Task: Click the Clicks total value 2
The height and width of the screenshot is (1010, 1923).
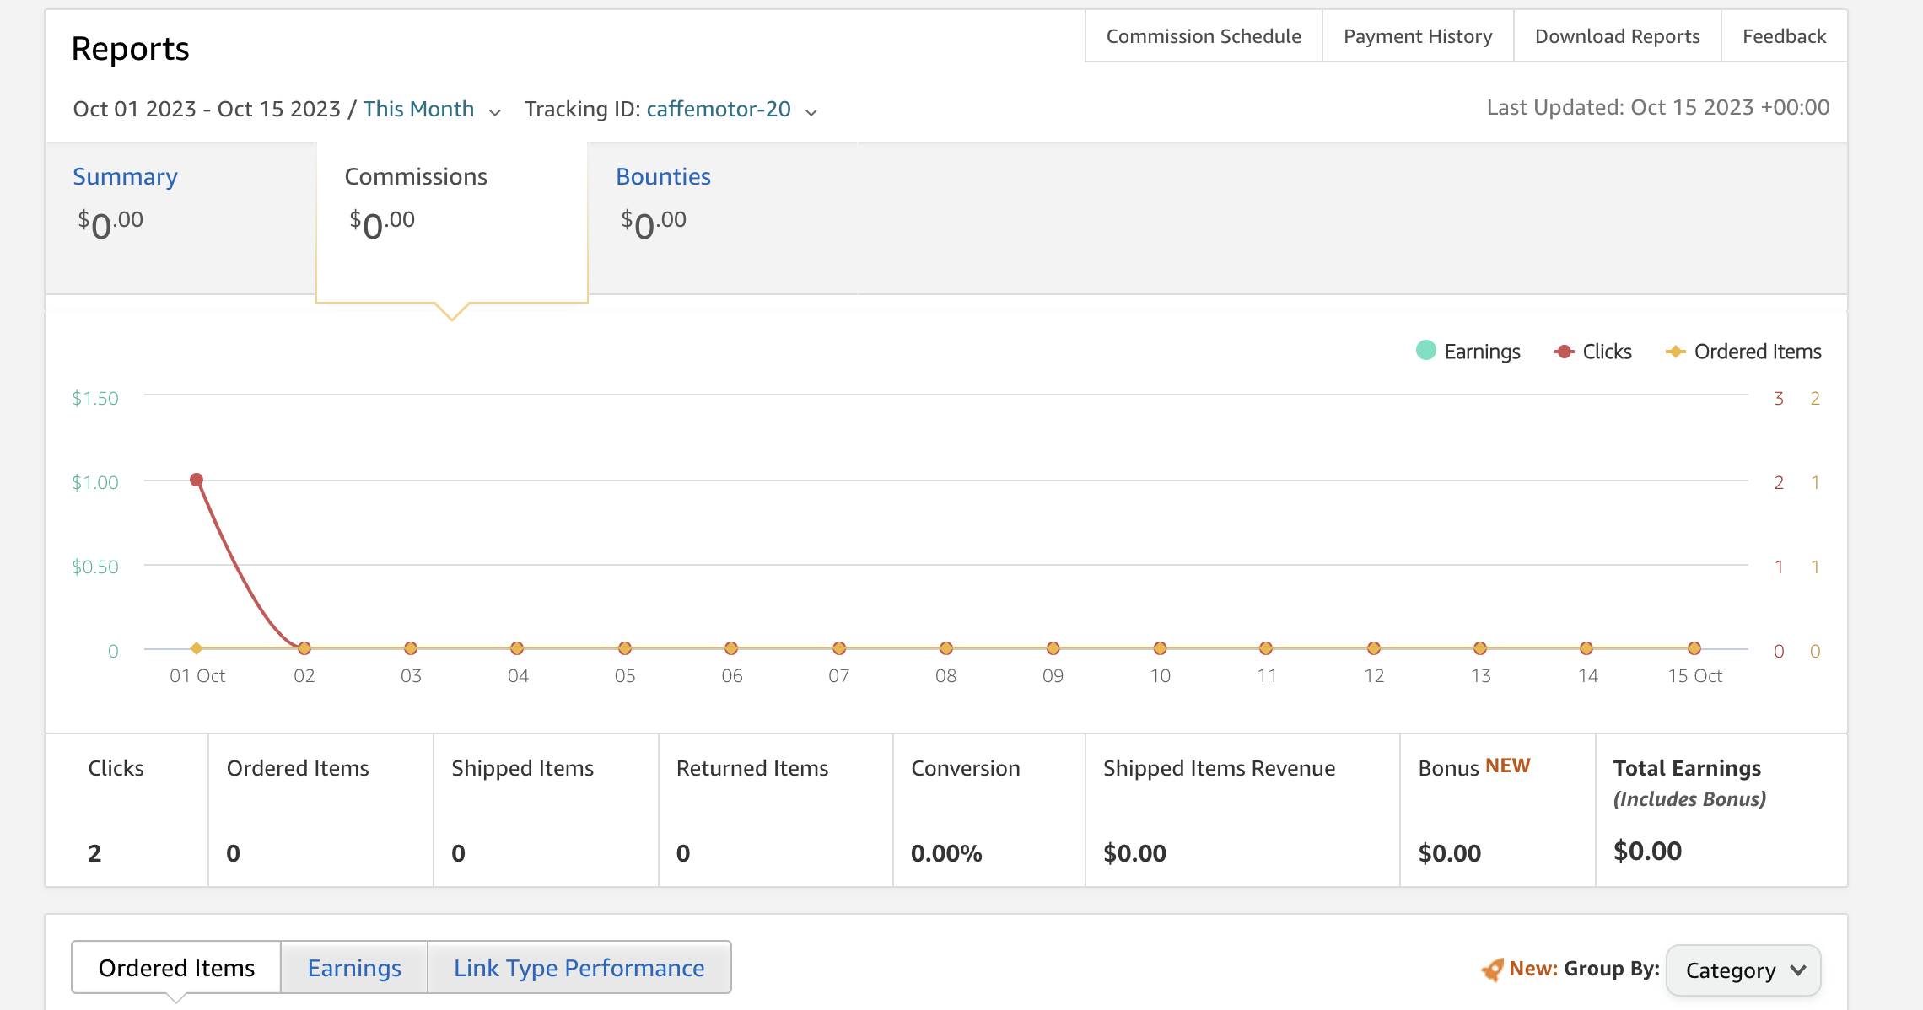Action: coord(94,853)
